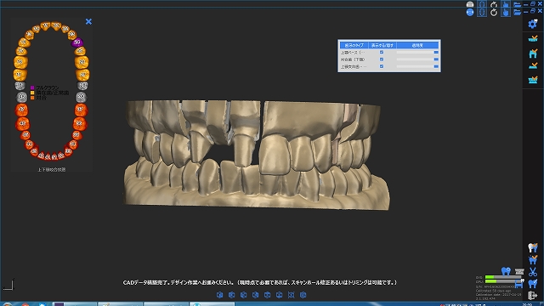Click the 上下顎咬合状態 label below tooth chart

[x=51, y=170]
